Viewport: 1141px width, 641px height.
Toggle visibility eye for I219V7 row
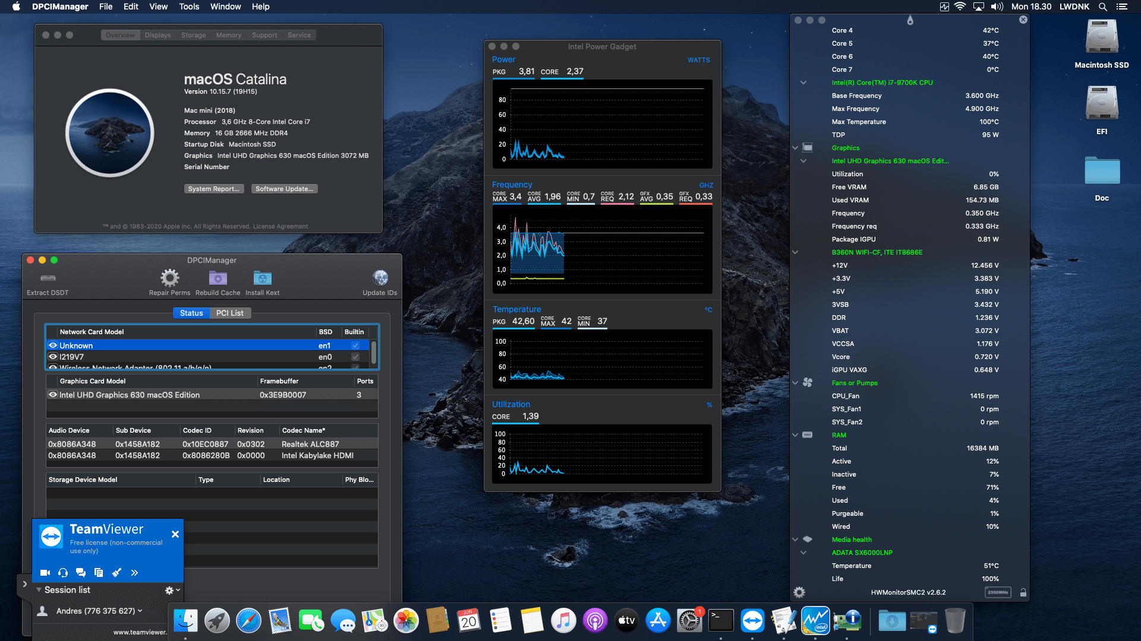[x=53, y=357]
